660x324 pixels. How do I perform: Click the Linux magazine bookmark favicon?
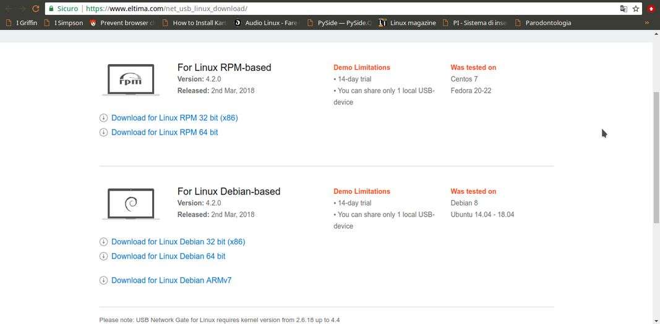(382, 23)
